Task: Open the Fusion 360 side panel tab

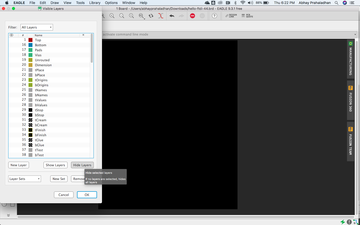Action: point(350,100)
